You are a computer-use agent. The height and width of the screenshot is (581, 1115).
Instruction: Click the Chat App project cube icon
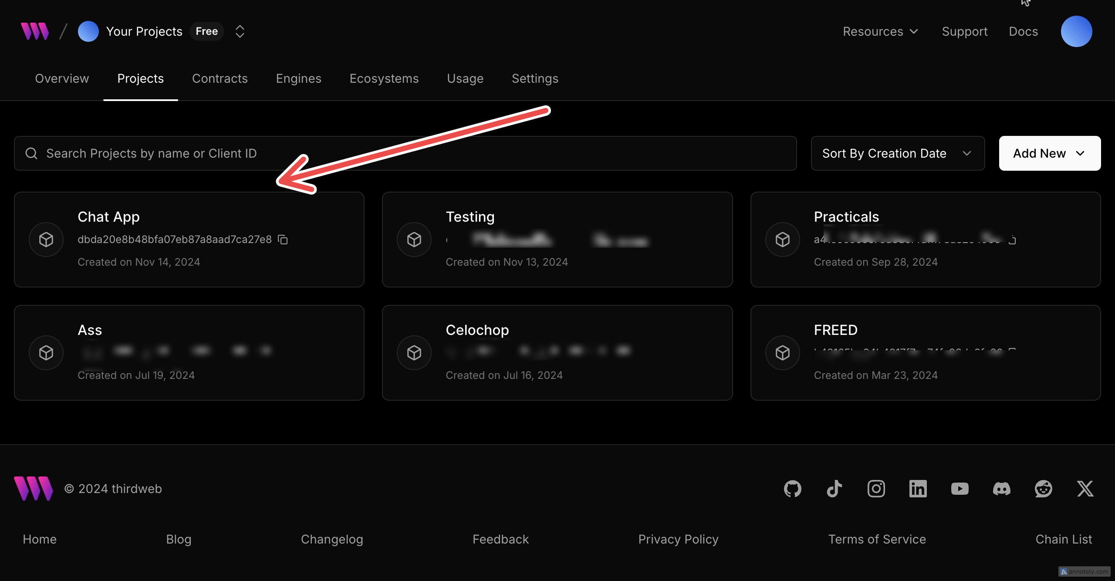(x=46, y=240)
